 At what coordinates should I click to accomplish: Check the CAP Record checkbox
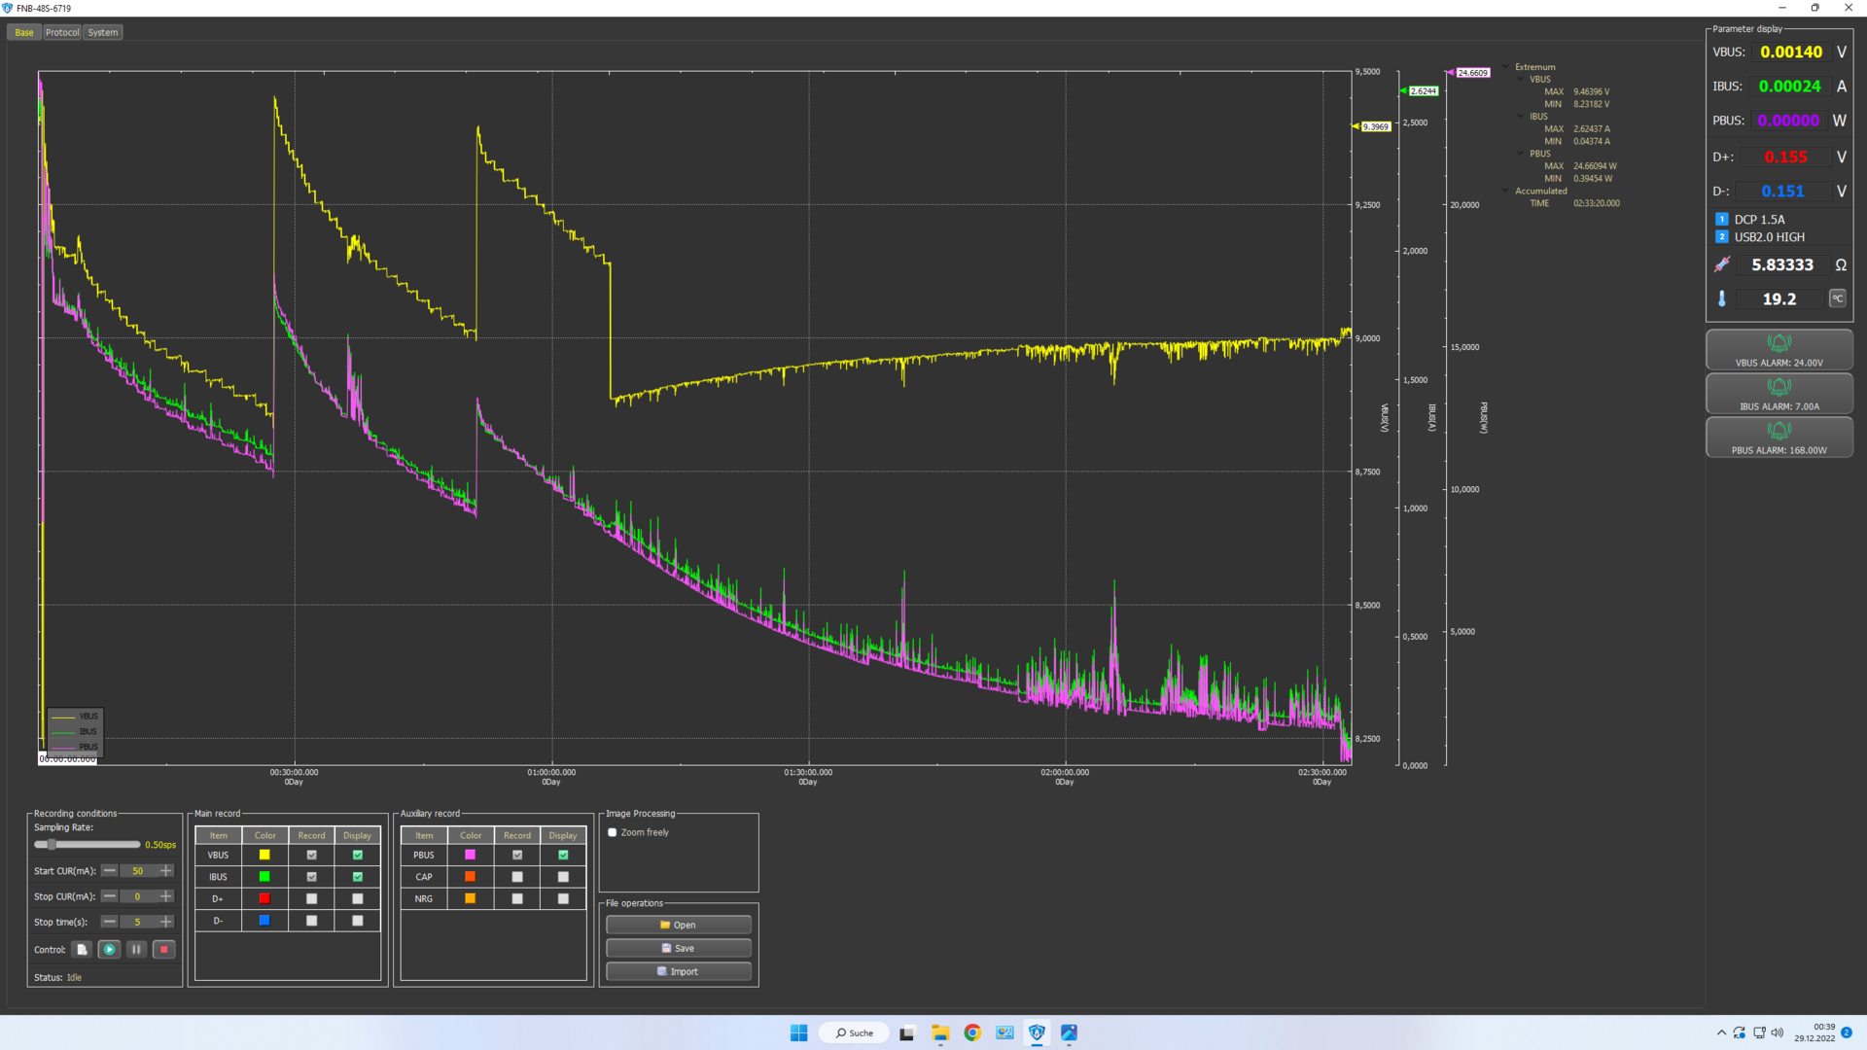(x=517, y=877)
